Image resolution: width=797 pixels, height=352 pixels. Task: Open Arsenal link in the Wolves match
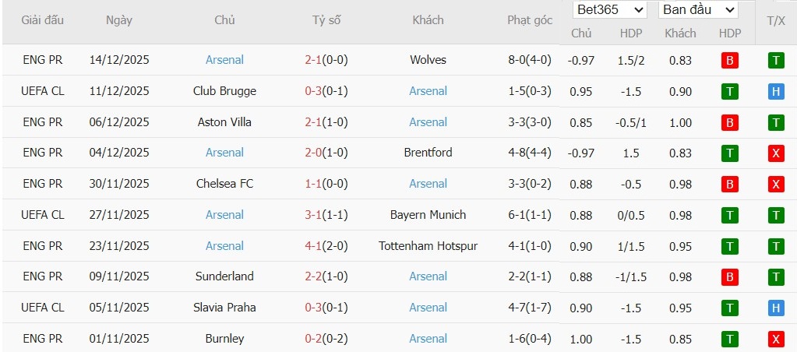pos(224,60)
